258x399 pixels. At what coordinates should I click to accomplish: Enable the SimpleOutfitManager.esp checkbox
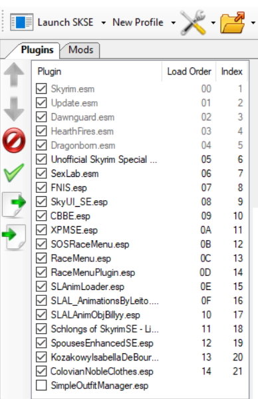[41, 385]
